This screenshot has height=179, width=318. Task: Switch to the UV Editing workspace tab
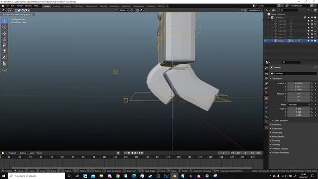[79, 6]
